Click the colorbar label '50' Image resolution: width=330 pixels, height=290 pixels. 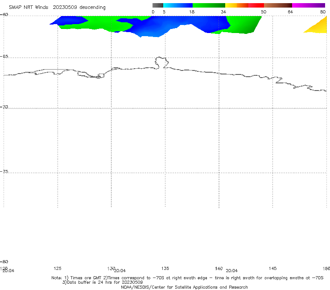tap(264, 12)
